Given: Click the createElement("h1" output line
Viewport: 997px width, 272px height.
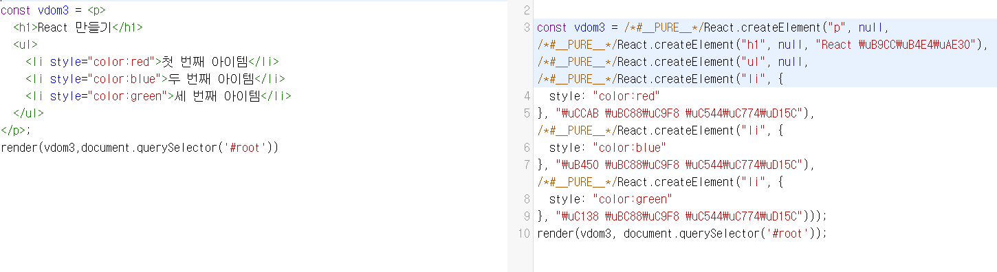Looking at the screenshot, I should coord(762,45).
